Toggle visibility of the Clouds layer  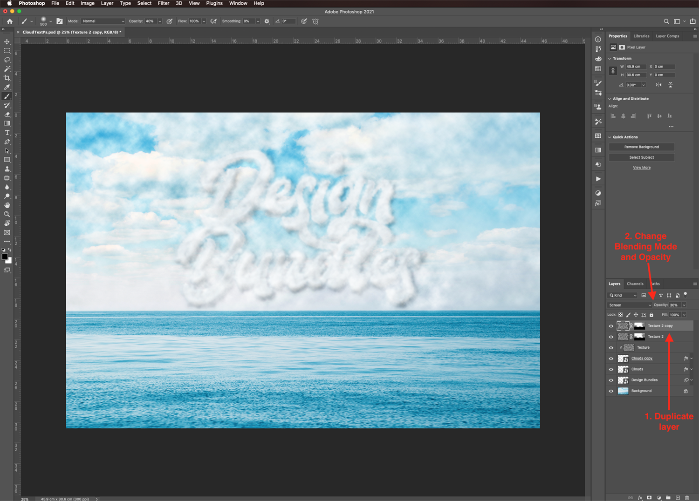(611, 369)
